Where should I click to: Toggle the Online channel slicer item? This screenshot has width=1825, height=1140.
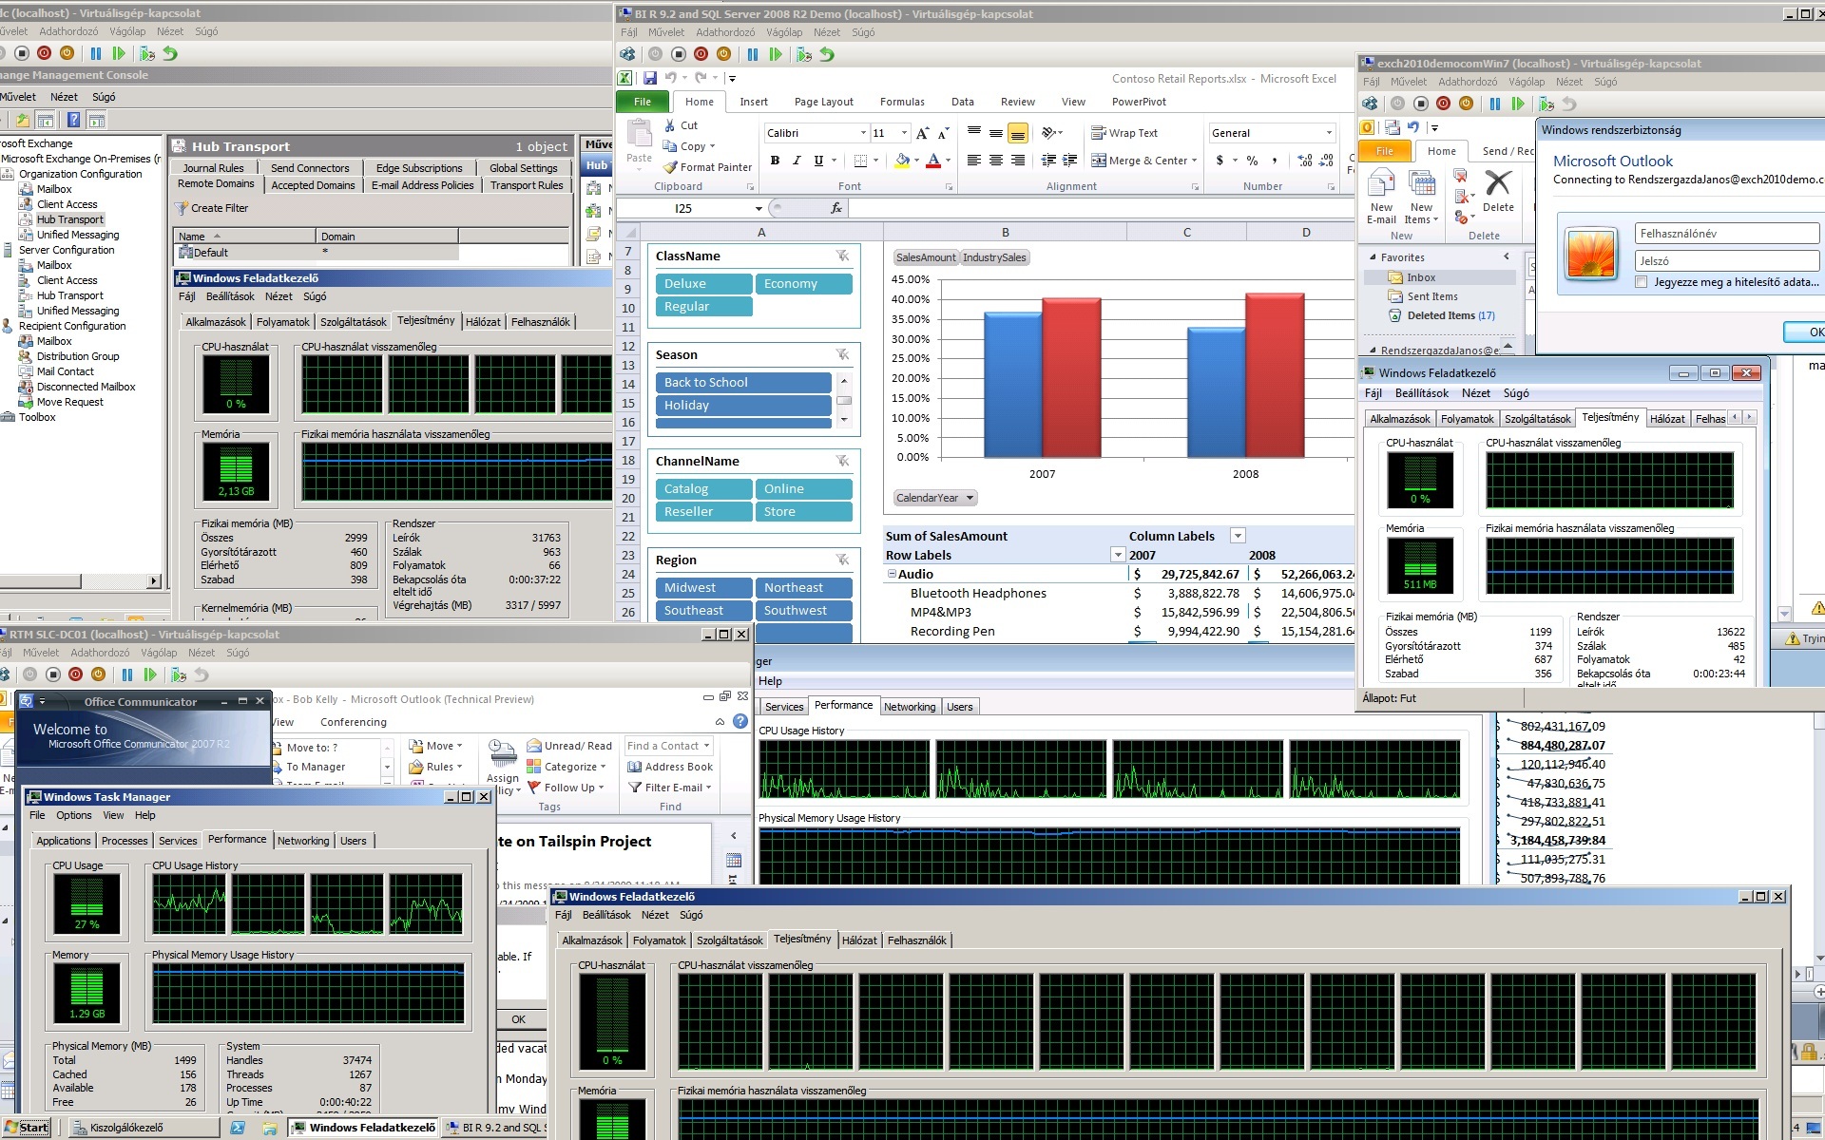(x=803, y=488)
